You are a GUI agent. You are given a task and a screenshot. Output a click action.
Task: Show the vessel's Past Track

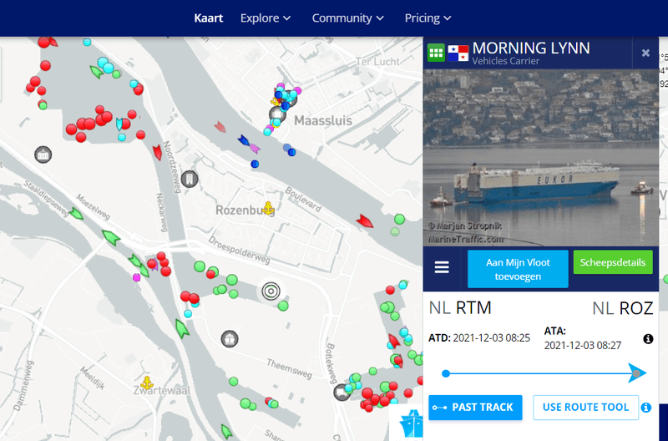(475, 408)
